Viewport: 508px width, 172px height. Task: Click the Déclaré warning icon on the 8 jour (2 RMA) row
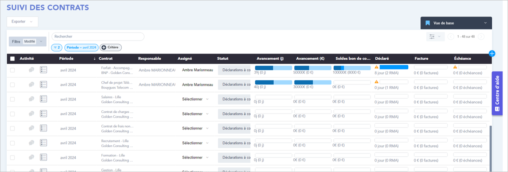tap(376, 67)
